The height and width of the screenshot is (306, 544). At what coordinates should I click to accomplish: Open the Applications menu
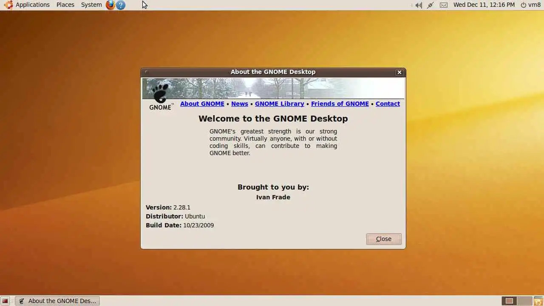click(x=33, y=5)
